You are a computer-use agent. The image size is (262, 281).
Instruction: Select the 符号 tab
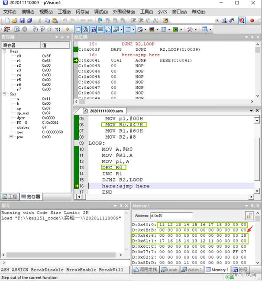coord(240,270)
